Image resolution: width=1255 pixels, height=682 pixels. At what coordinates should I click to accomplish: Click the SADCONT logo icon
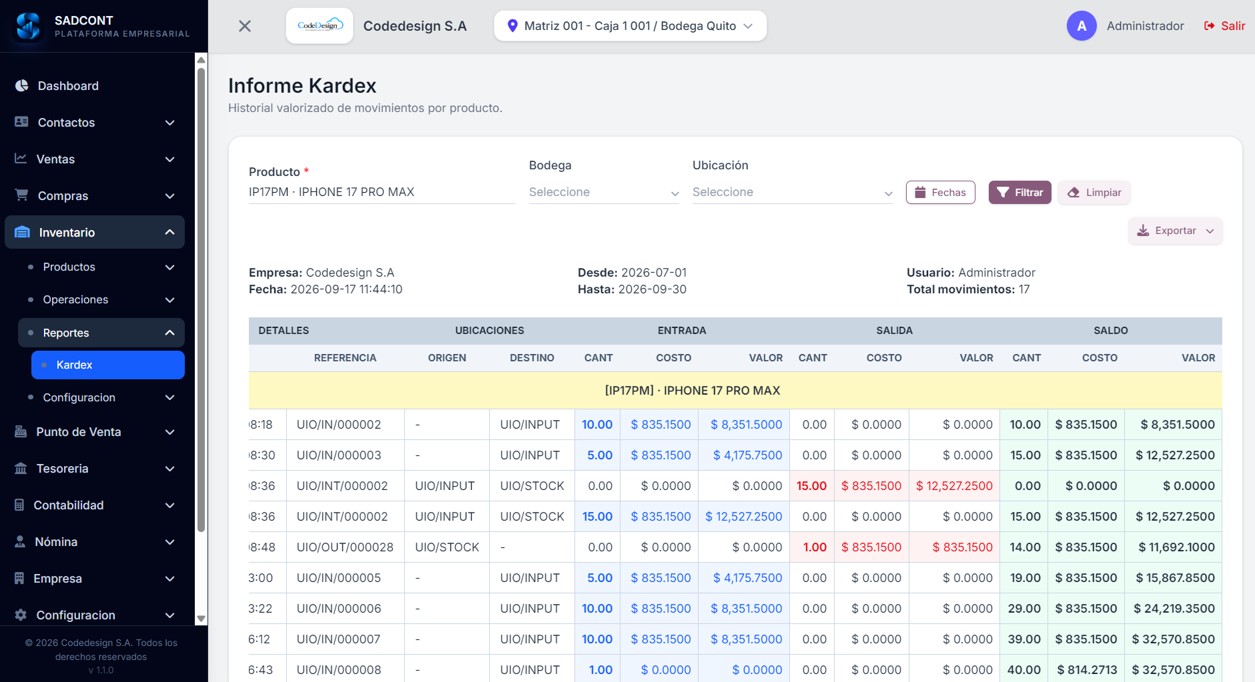tap(28, 26)
